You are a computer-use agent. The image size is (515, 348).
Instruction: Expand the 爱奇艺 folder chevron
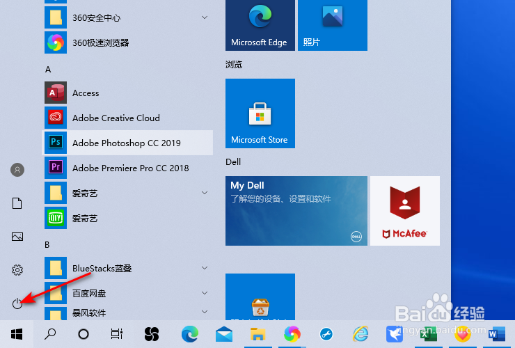pos(205,193)
